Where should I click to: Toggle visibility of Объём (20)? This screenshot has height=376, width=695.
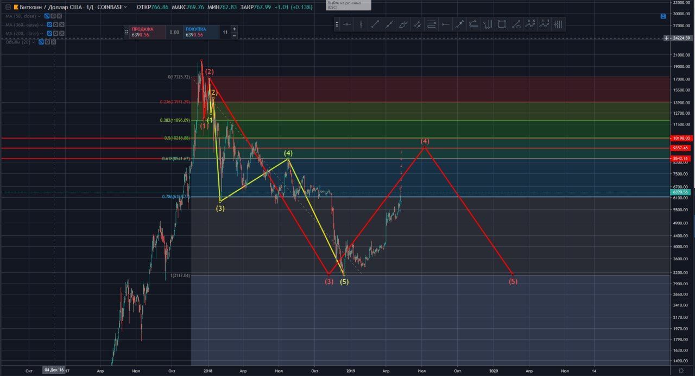pyautogui.click(x=41, y=42)
